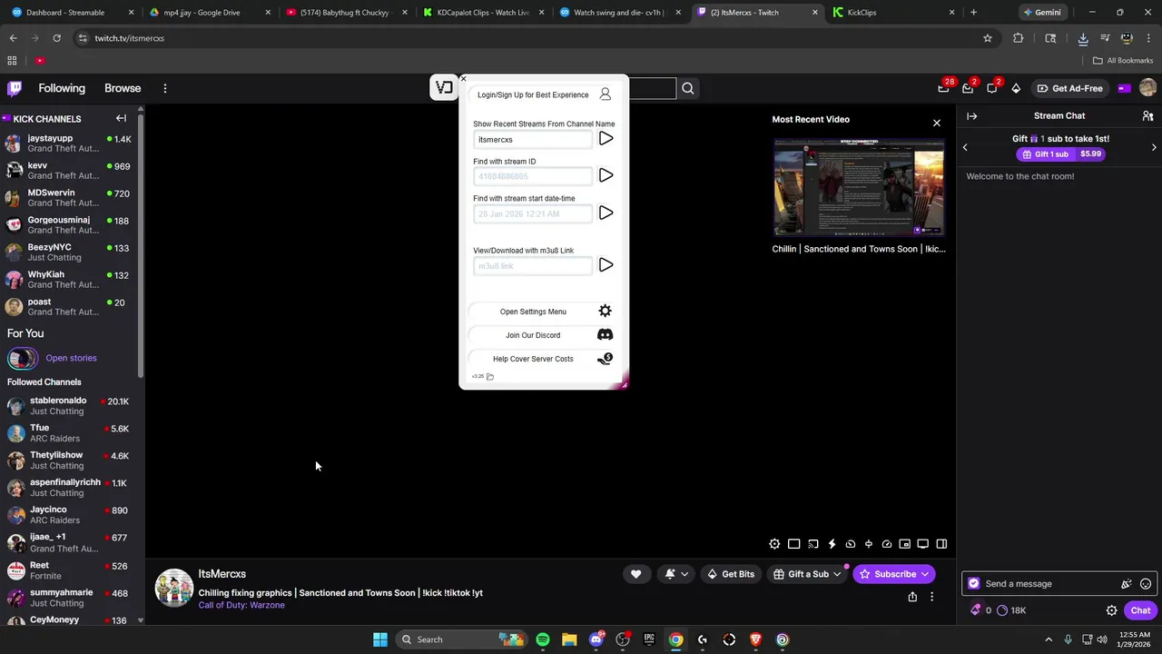
Task: Expand the Subscribe dropdown button
Action: pyautogui.click(x=924, y=574)
